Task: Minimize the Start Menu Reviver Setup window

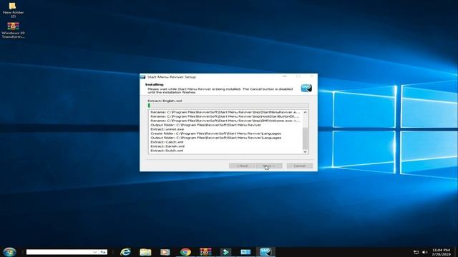Action: click(285, 76)
